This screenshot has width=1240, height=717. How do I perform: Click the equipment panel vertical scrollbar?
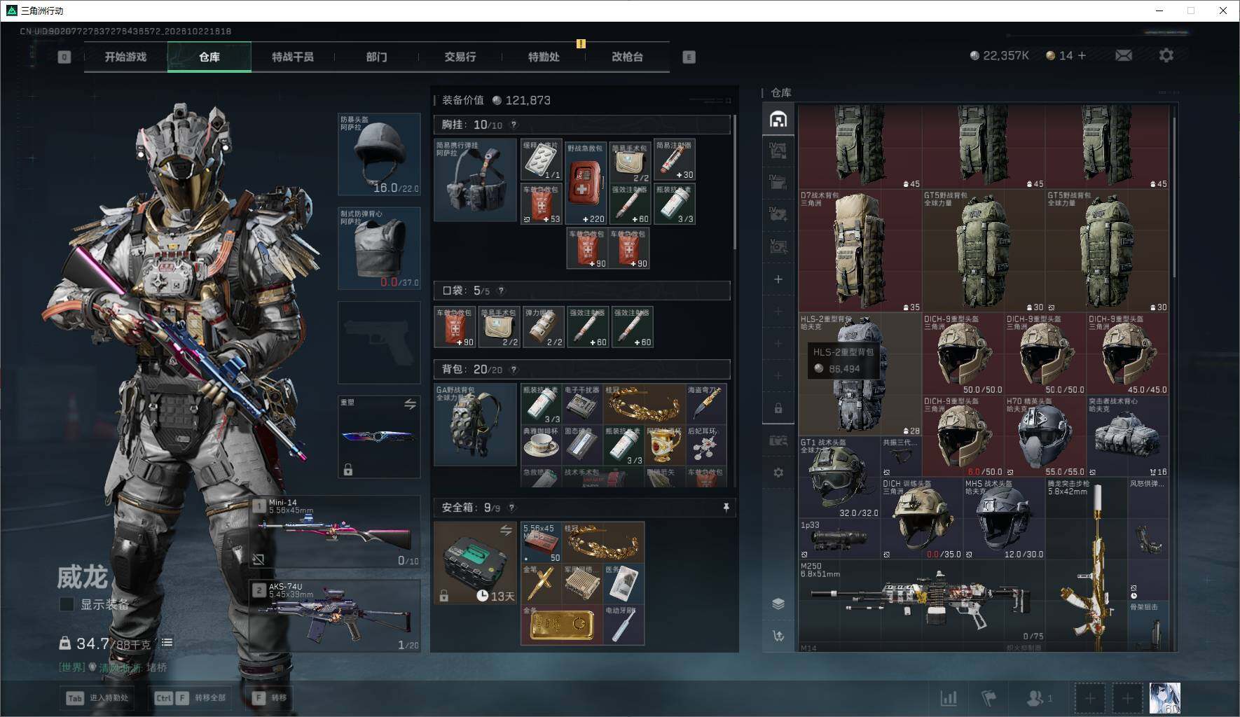[734, 183]
